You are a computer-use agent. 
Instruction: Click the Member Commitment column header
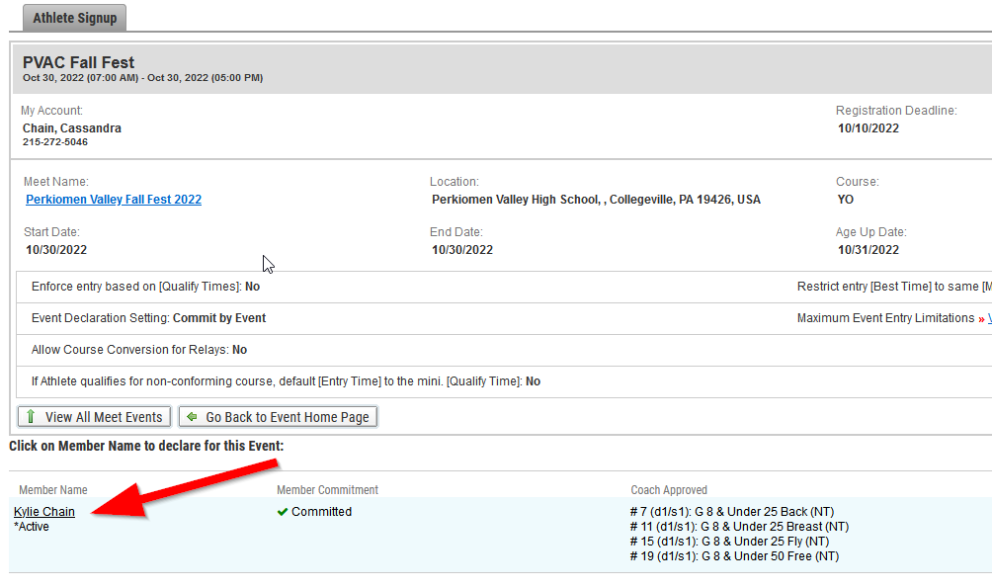327,490
